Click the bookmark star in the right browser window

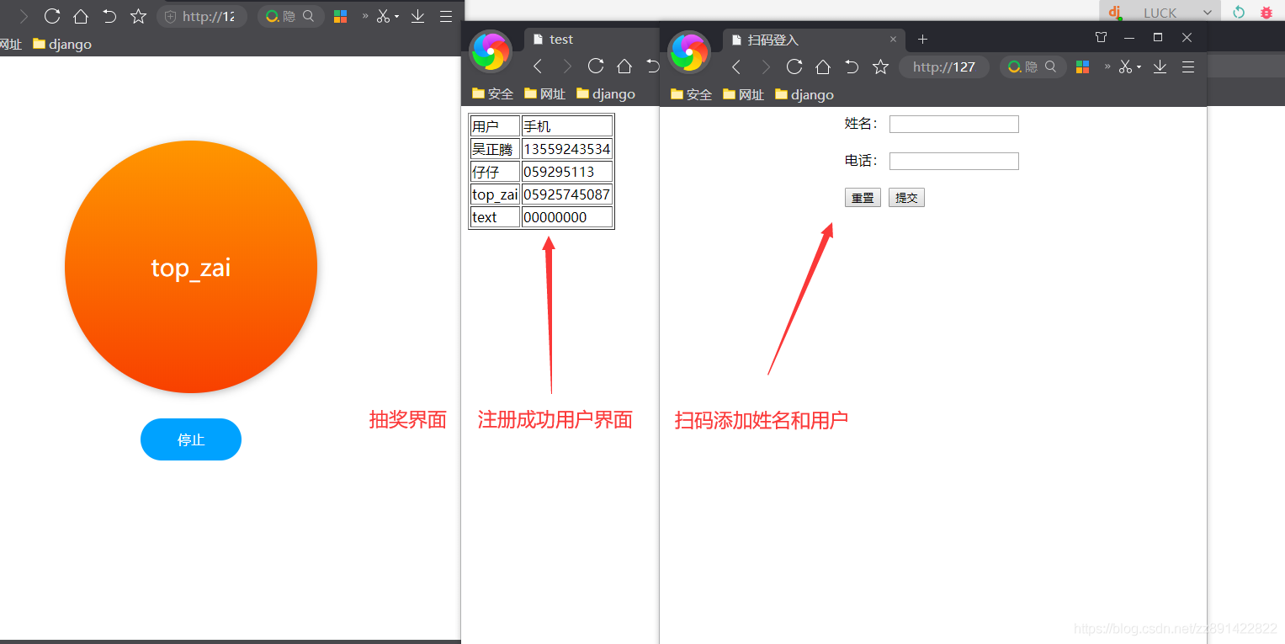click(x=880, y=67)
